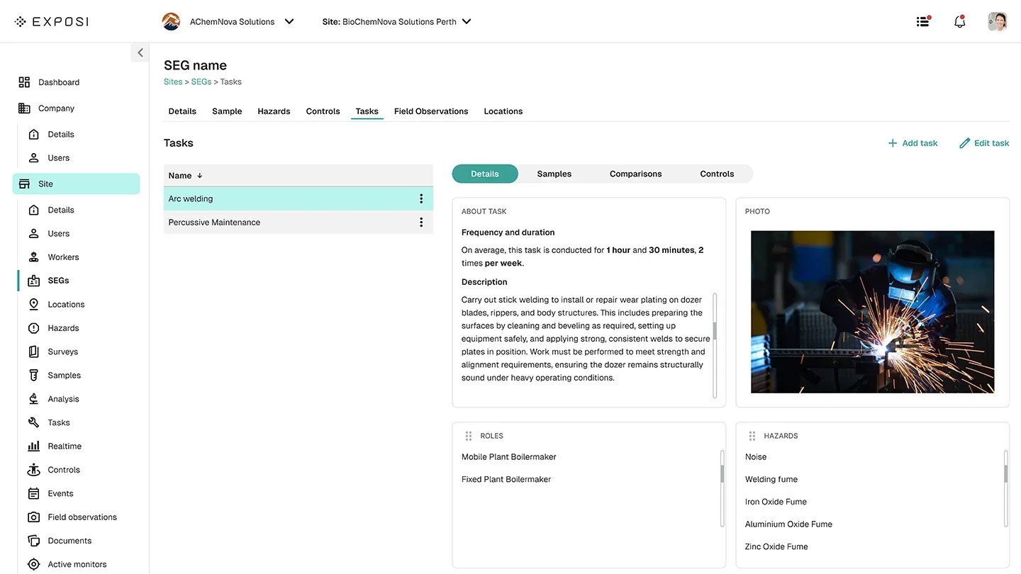1021x574 pixels.
Task: Open the SEGs breadcrumb link
Action: 201,81
